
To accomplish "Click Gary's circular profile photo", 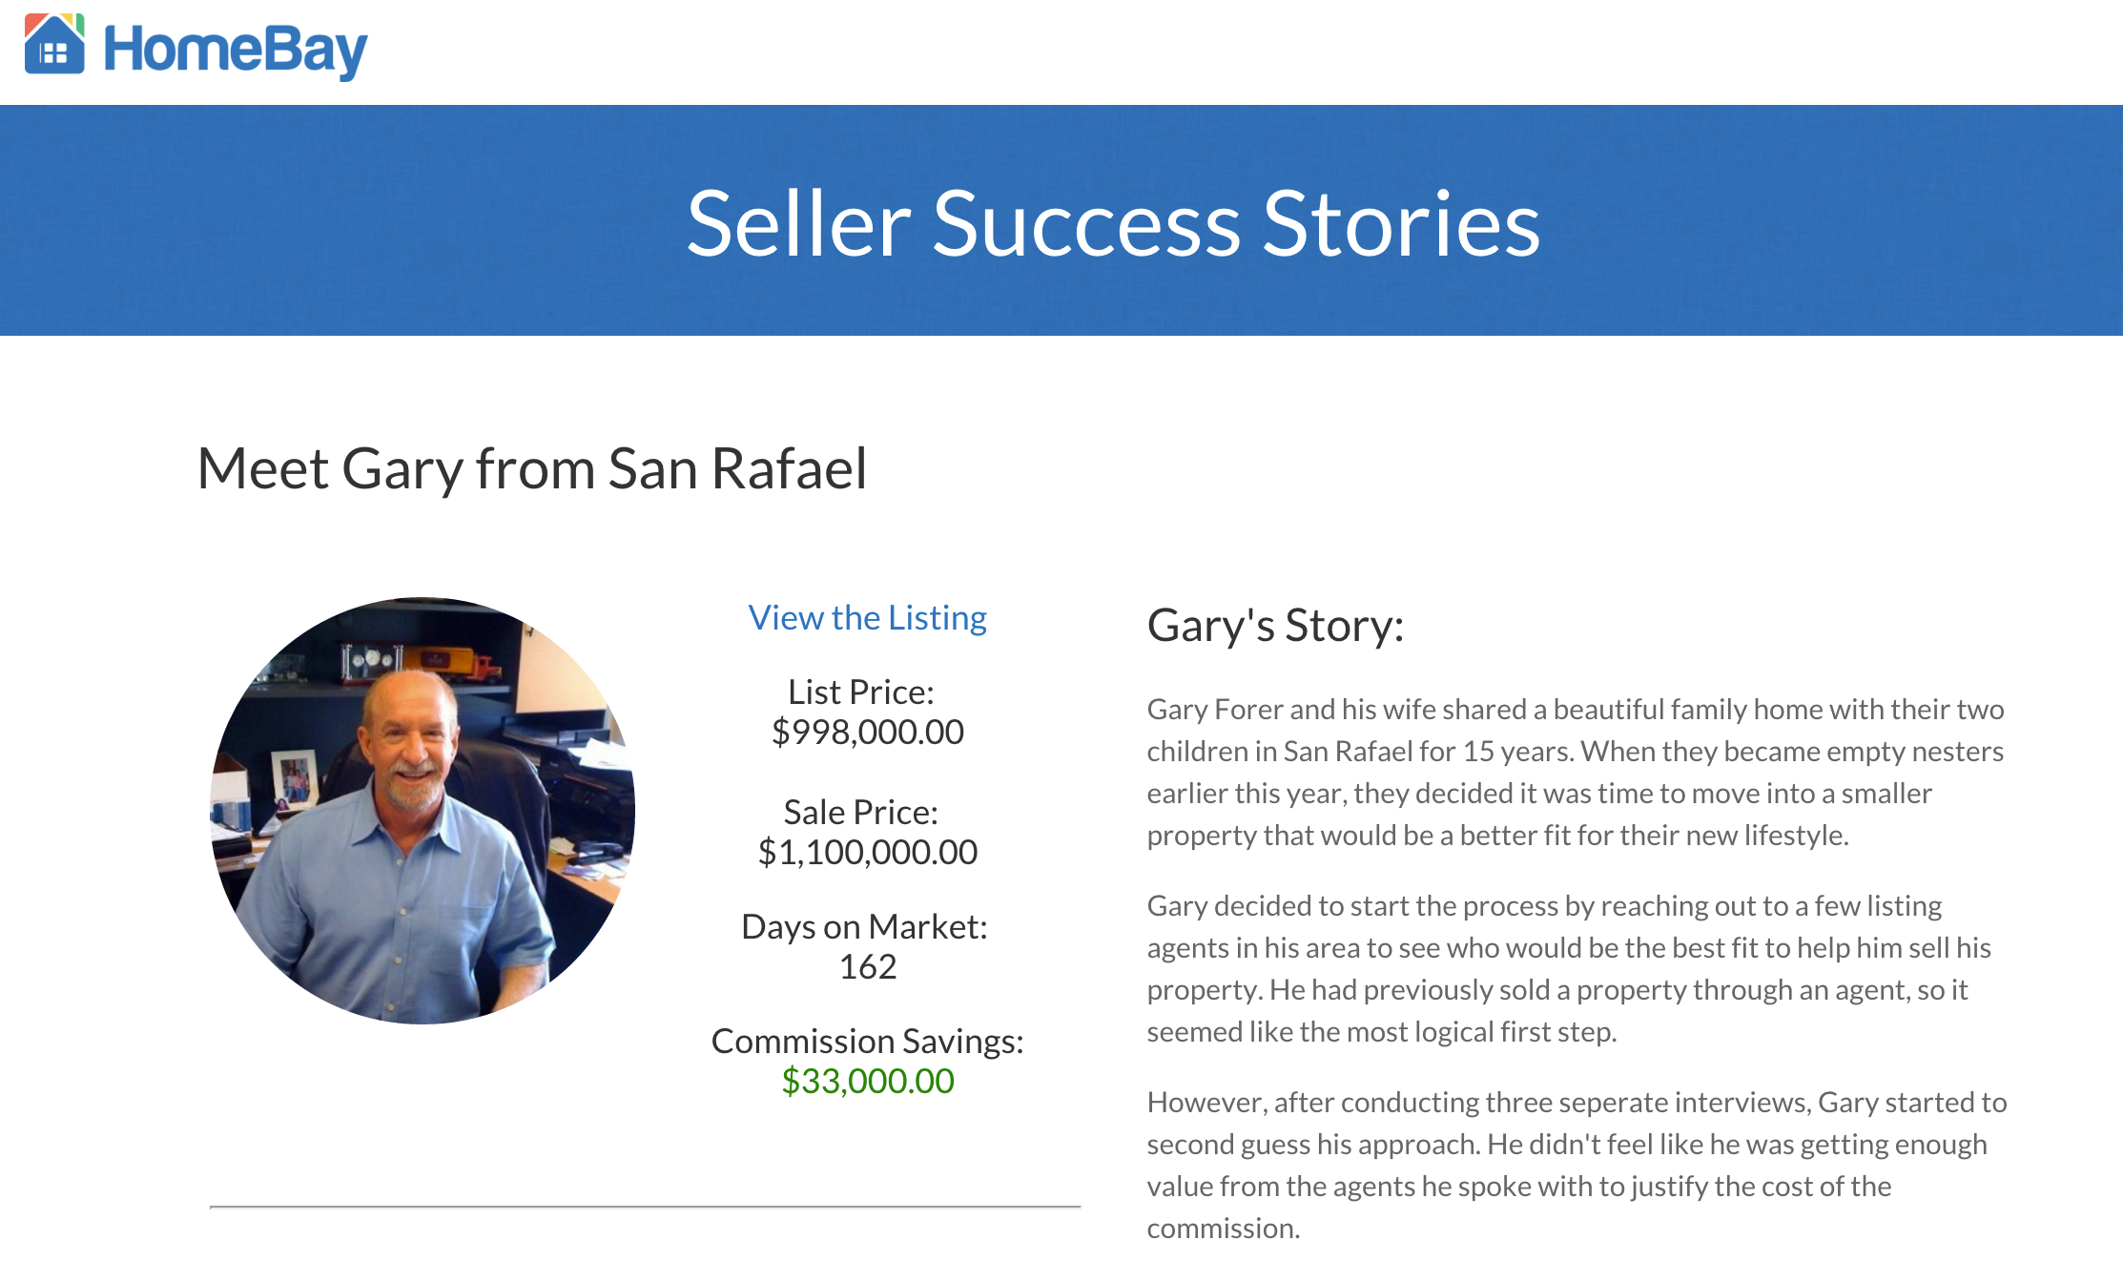I will tap(423, 811).
